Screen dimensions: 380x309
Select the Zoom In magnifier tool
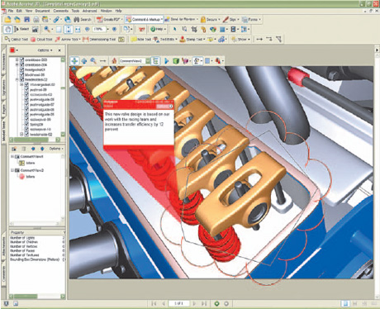pos(47,29)
